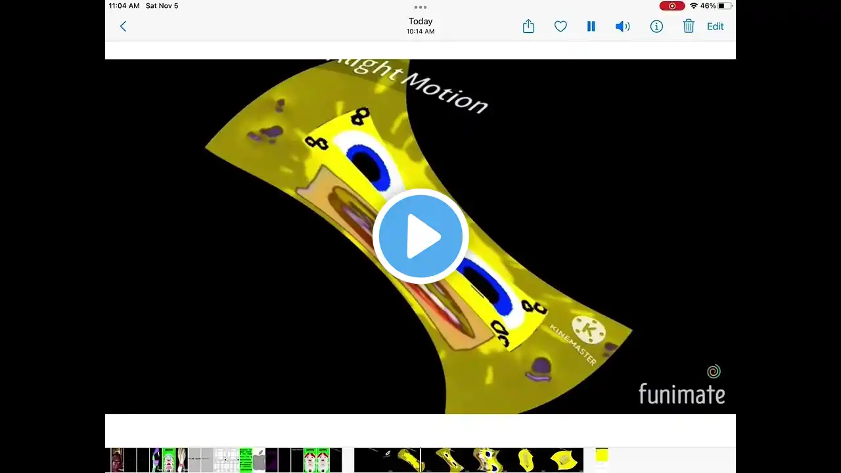Image resolution: width=841 pixels, height=473 pixels.
Task: Click the "46%" battery percentage
Action: point(708,6)
